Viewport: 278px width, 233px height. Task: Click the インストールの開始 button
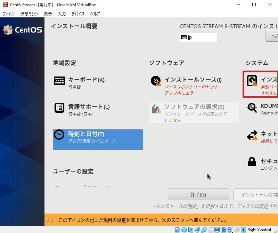256,194
